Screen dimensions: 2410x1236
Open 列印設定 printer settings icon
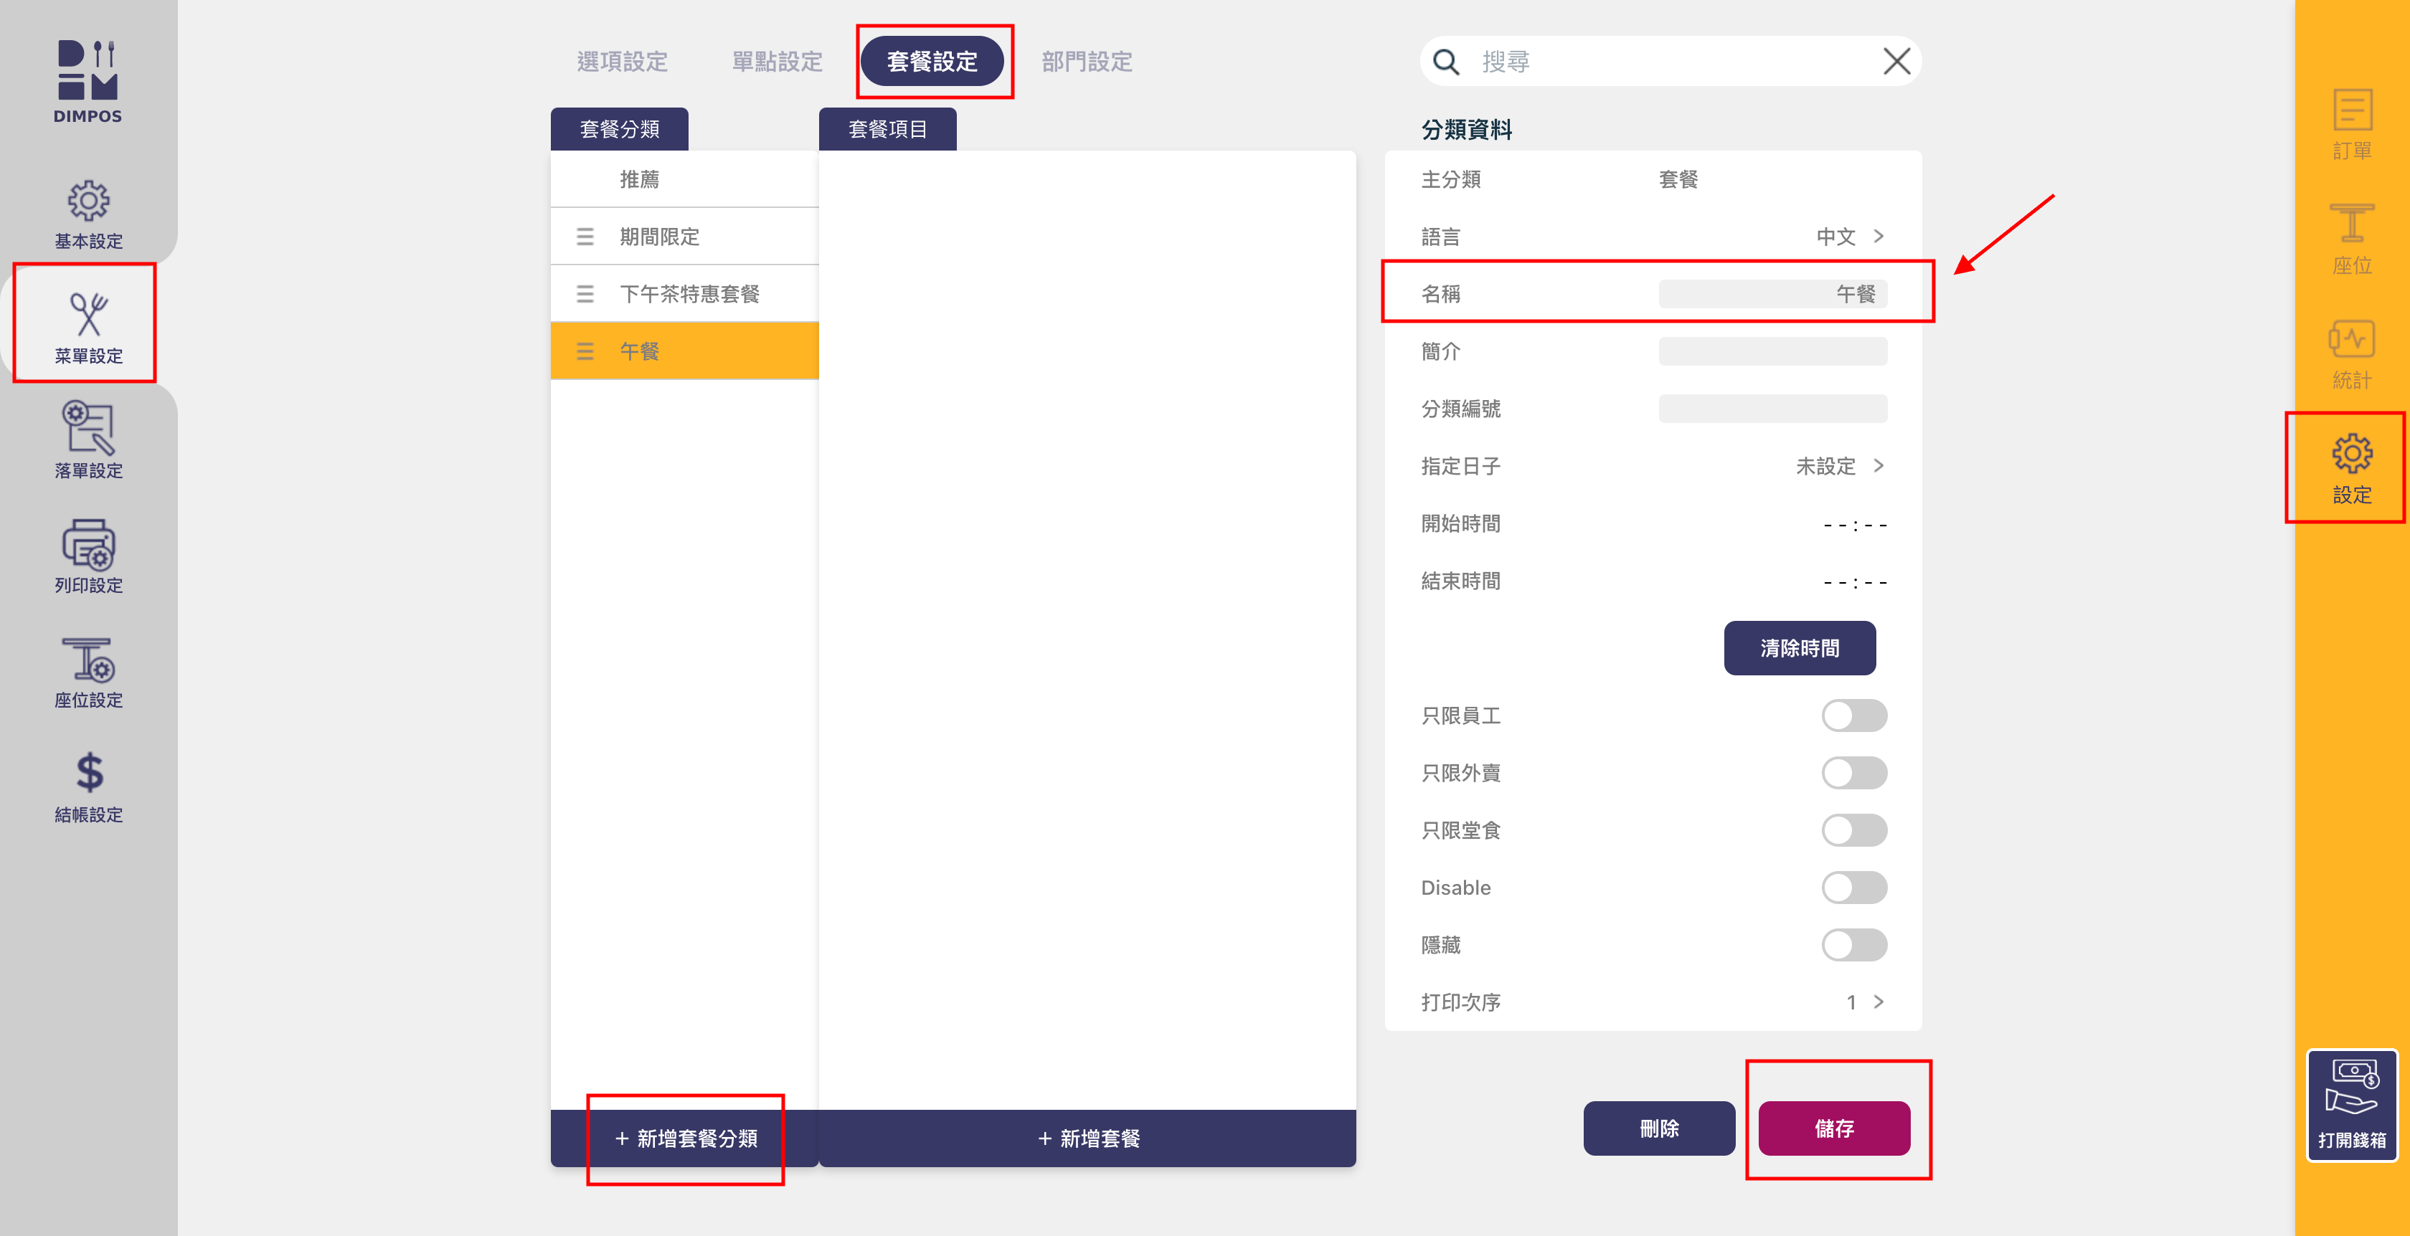(x=88, y=544)
